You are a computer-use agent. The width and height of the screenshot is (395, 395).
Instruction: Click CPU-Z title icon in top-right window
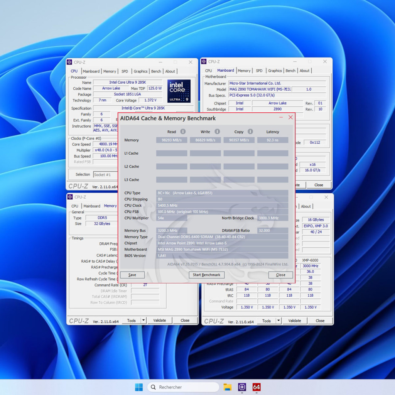(204, 61)
